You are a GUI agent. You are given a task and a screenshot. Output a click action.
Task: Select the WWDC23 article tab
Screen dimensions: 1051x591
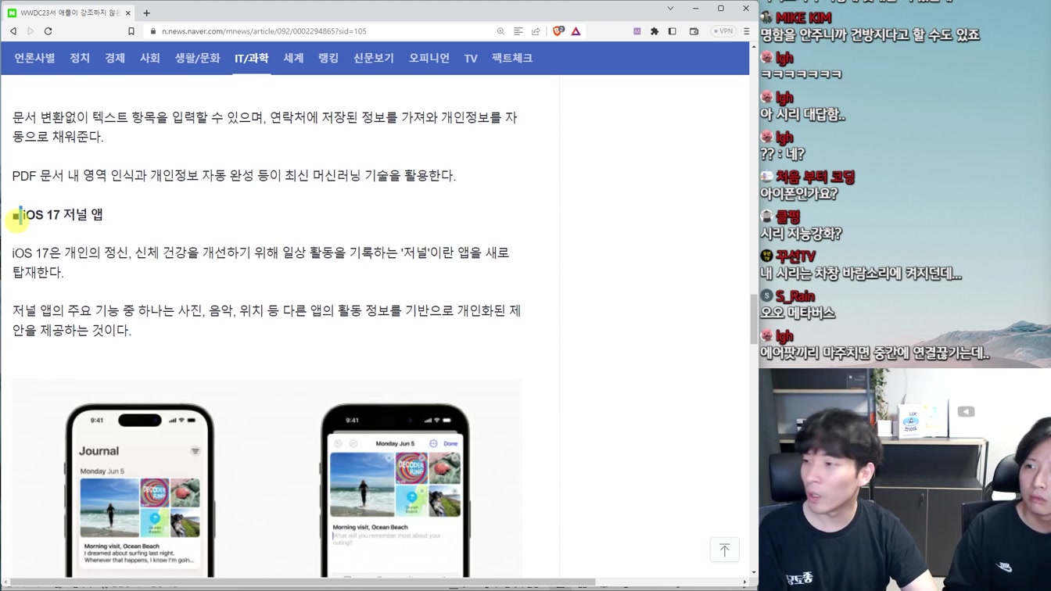tap(69, 13)
